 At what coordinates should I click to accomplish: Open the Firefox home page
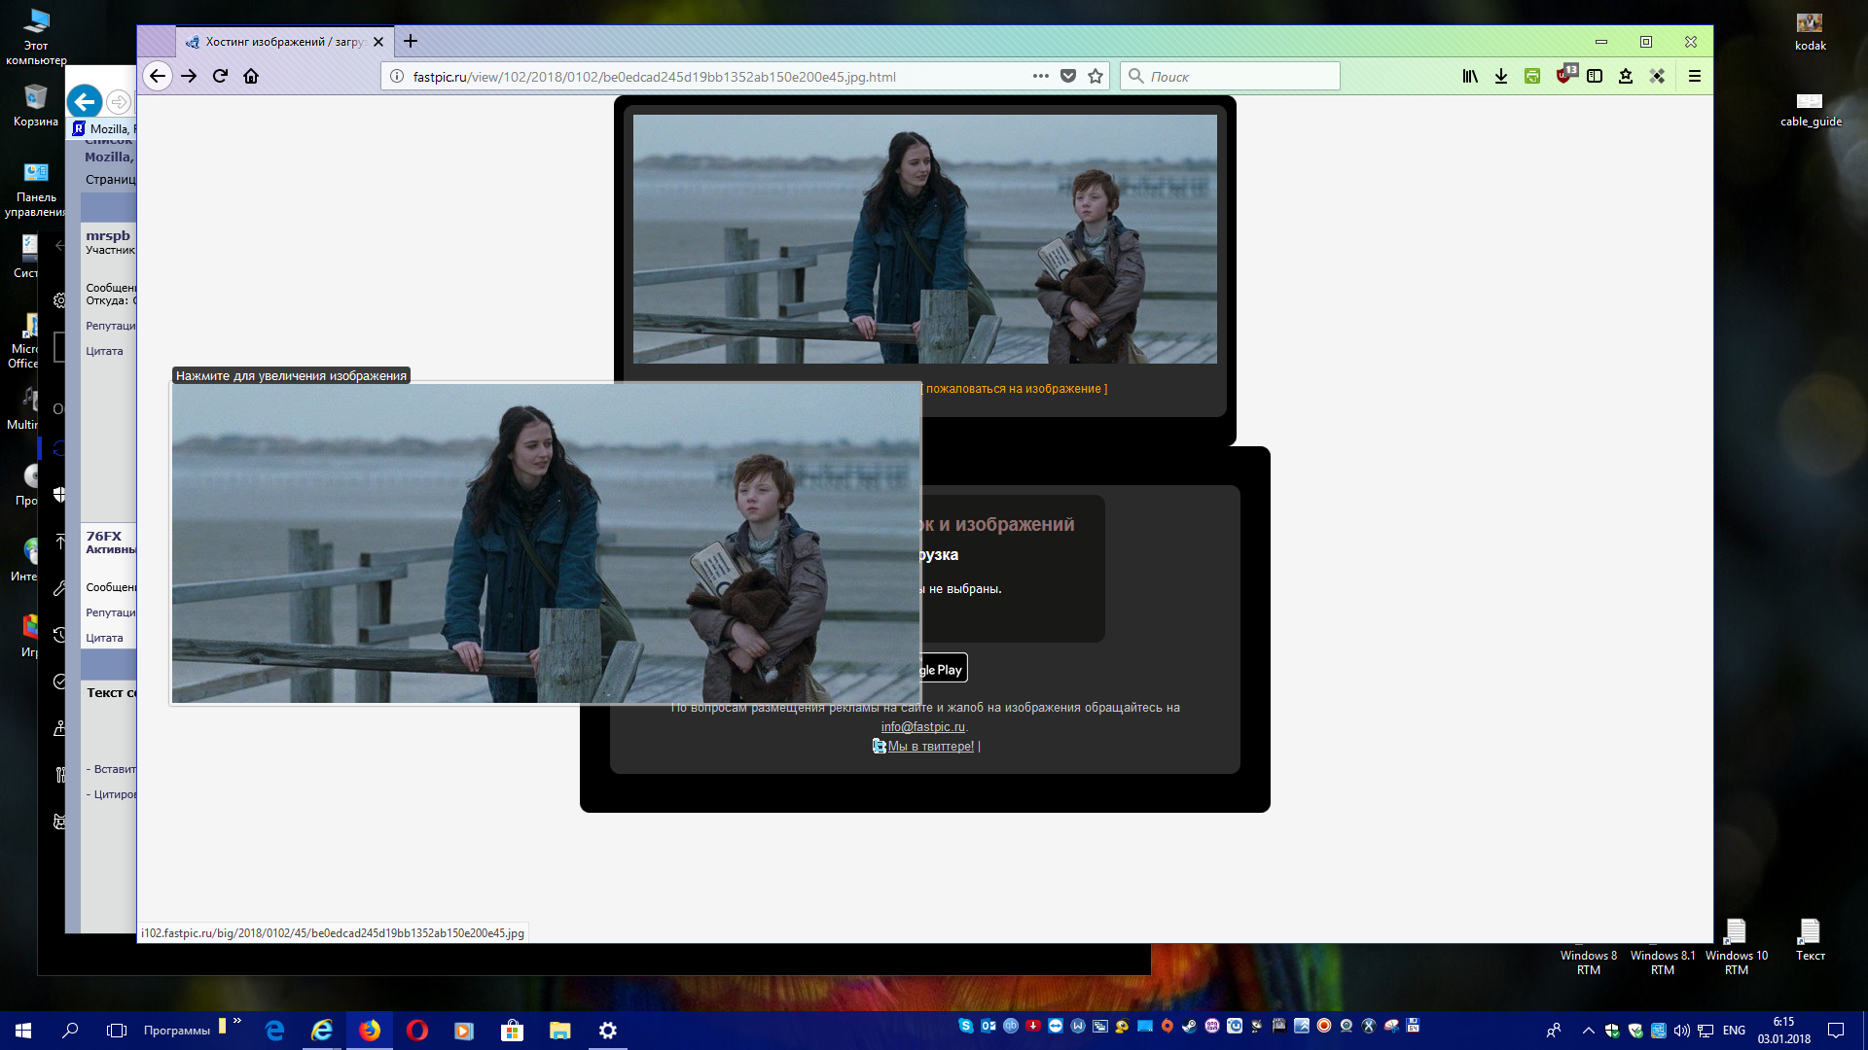pos(251,76)
